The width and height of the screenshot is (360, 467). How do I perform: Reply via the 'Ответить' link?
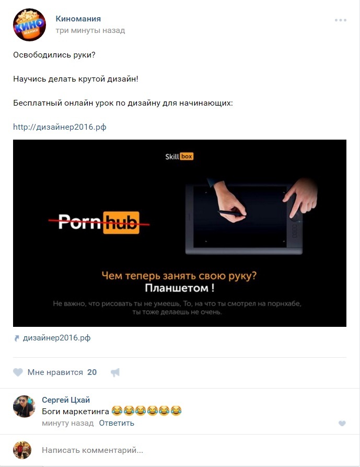coord(117,423)
